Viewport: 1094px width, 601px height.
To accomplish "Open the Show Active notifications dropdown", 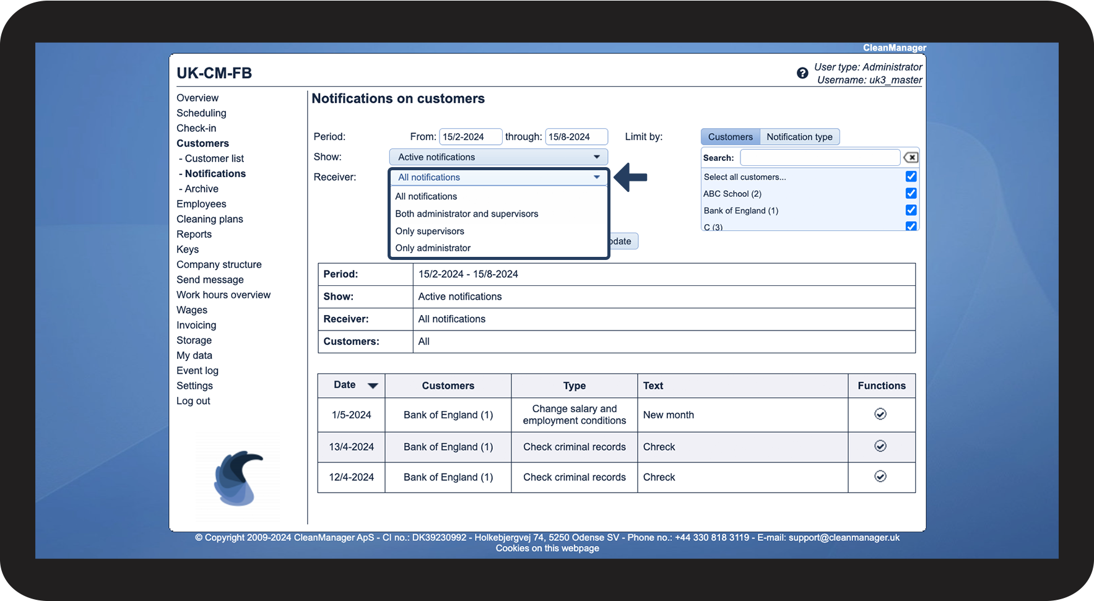I will pyautogui.click(x=498, y=157).
